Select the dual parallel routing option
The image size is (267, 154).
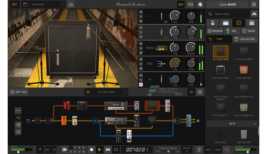click(x=18, y=132)
